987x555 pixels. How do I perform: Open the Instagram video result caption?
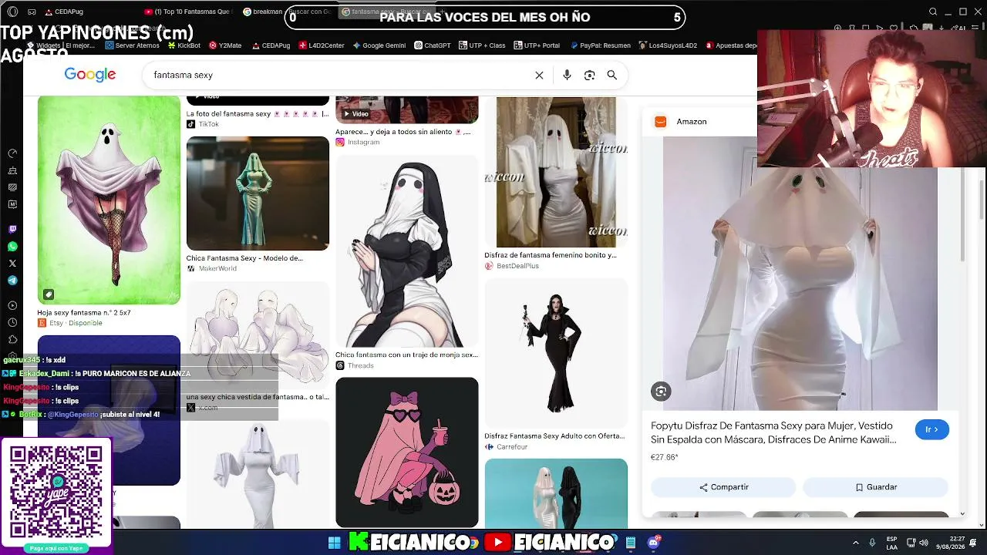click(403, 132)
